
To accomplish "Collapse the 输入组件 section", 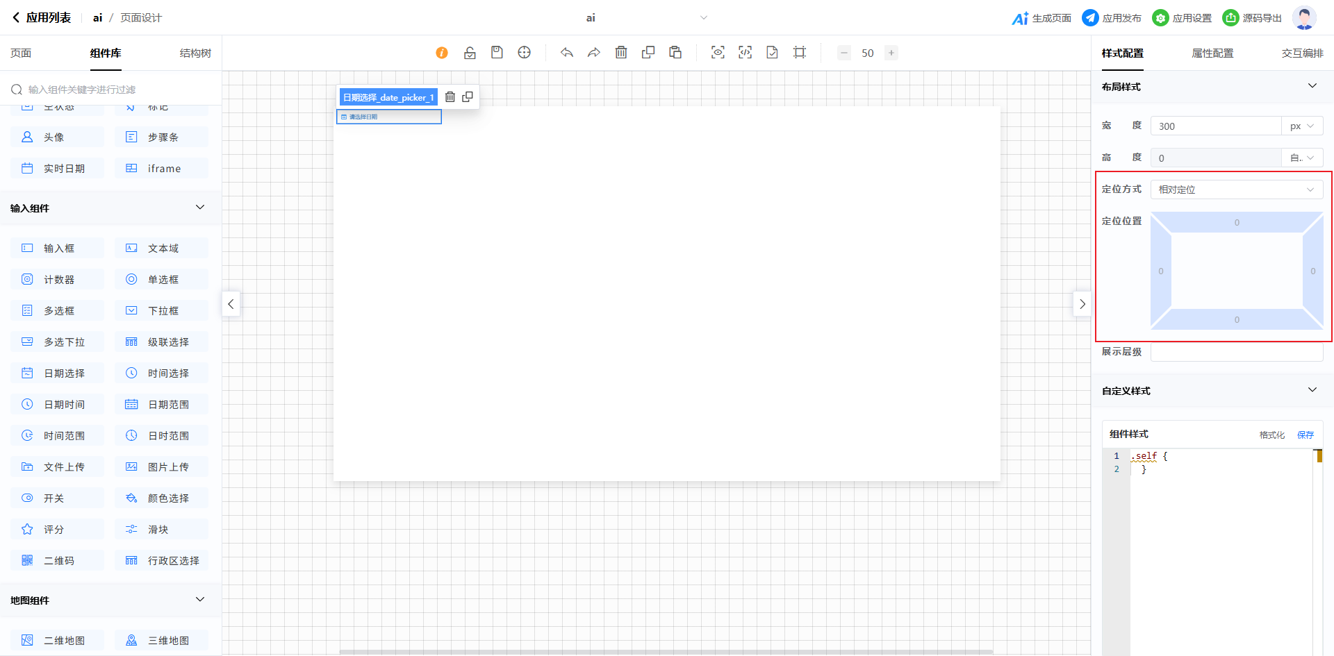I will 200,208.
